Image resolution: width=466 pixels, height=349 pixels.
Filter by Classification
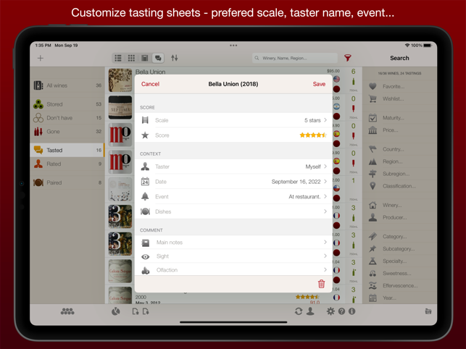399,186
